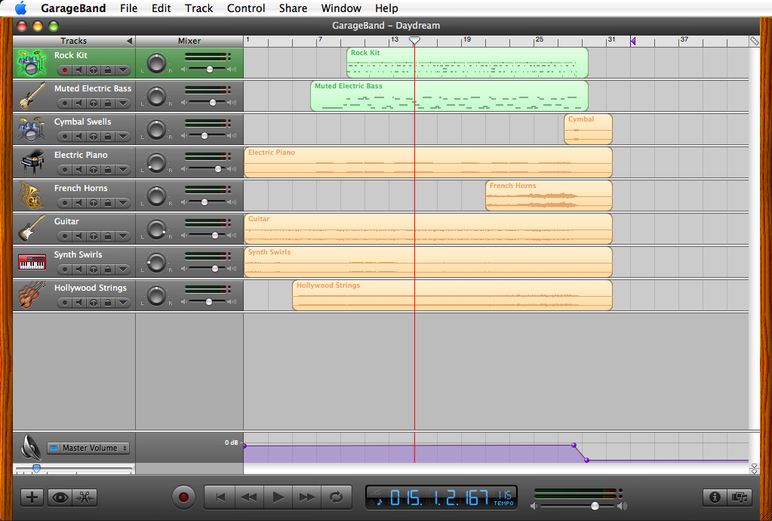This screenshot has width=772, height=521.
Task: Lock the Synth Swirls track
Action: pyautogui.click(x=108, y=270)
